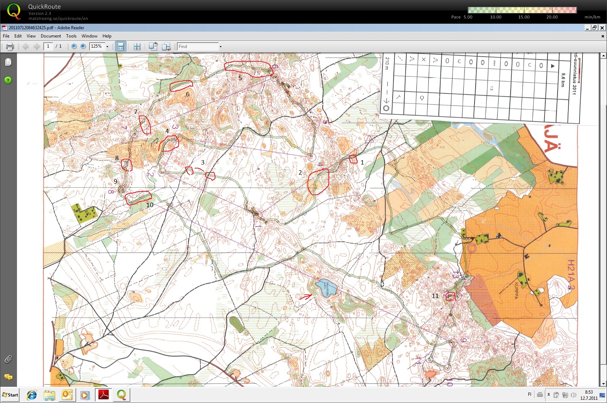Click the power plug tray icon
607x403 pixels.
coord(556,395)
